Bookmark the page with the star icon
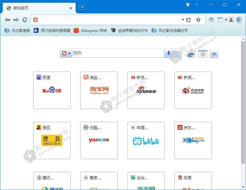This screenshot has width=246, height=190. [199, 19]
